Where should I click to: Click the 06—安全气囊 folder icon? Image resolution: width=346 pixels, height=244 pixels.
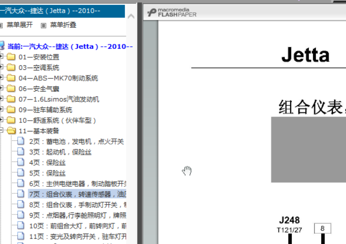click(11, 89)
